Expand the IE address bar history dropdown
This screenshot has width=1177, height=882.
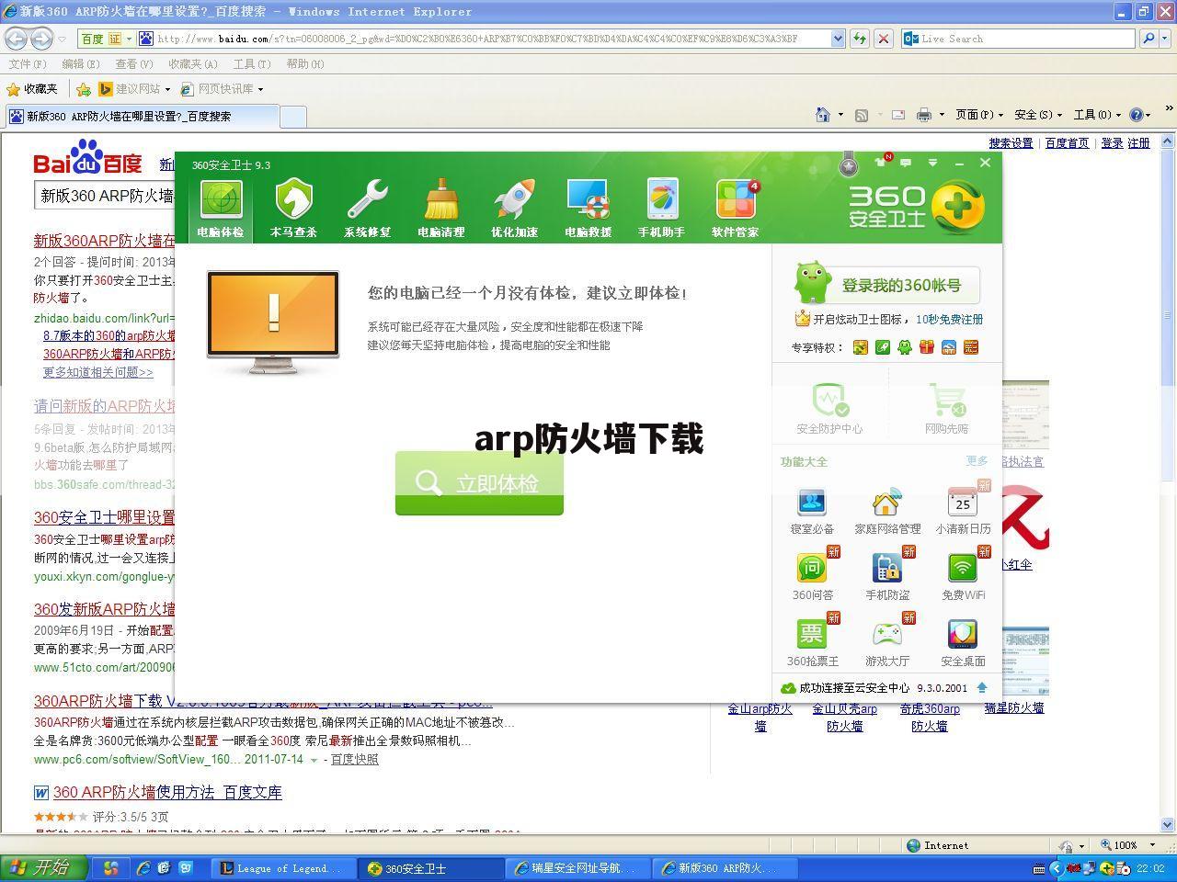pos(838,39)
